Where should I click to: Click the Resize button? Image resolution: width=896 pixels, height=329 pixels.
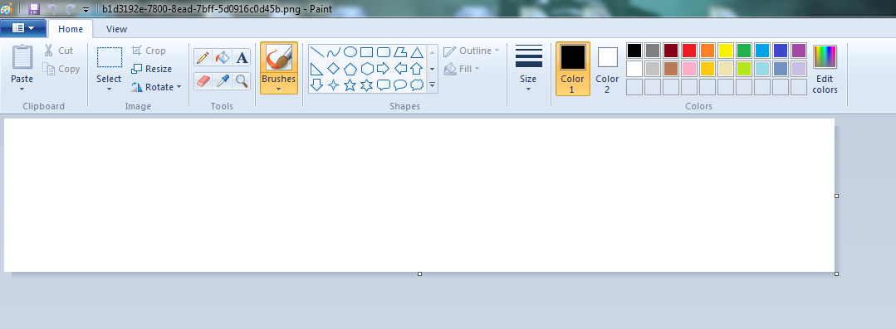pos(151,69)
